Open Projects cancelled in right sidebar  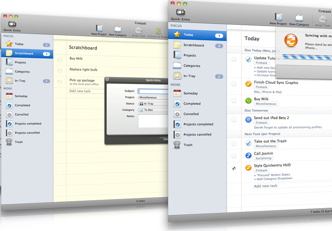click(198, 134)
